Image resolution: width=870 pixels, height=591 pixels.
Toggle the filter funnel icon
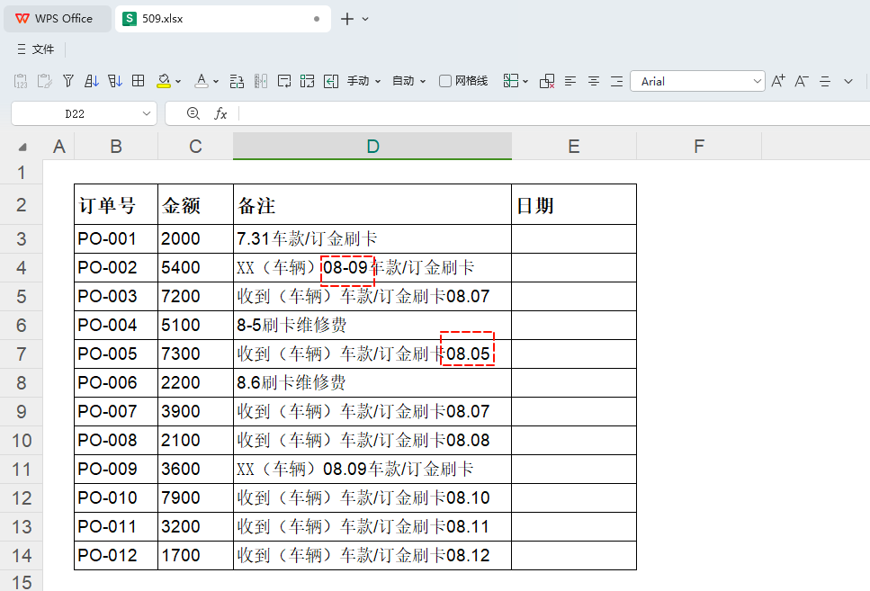click(68, 81)
